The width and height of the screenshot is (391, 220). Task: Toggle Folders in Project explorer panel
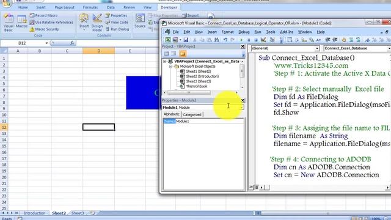coord(183,54)
